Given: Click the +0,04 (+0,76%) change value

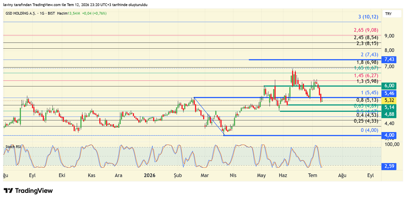Looking at the screenshot, I should (94, 13).
